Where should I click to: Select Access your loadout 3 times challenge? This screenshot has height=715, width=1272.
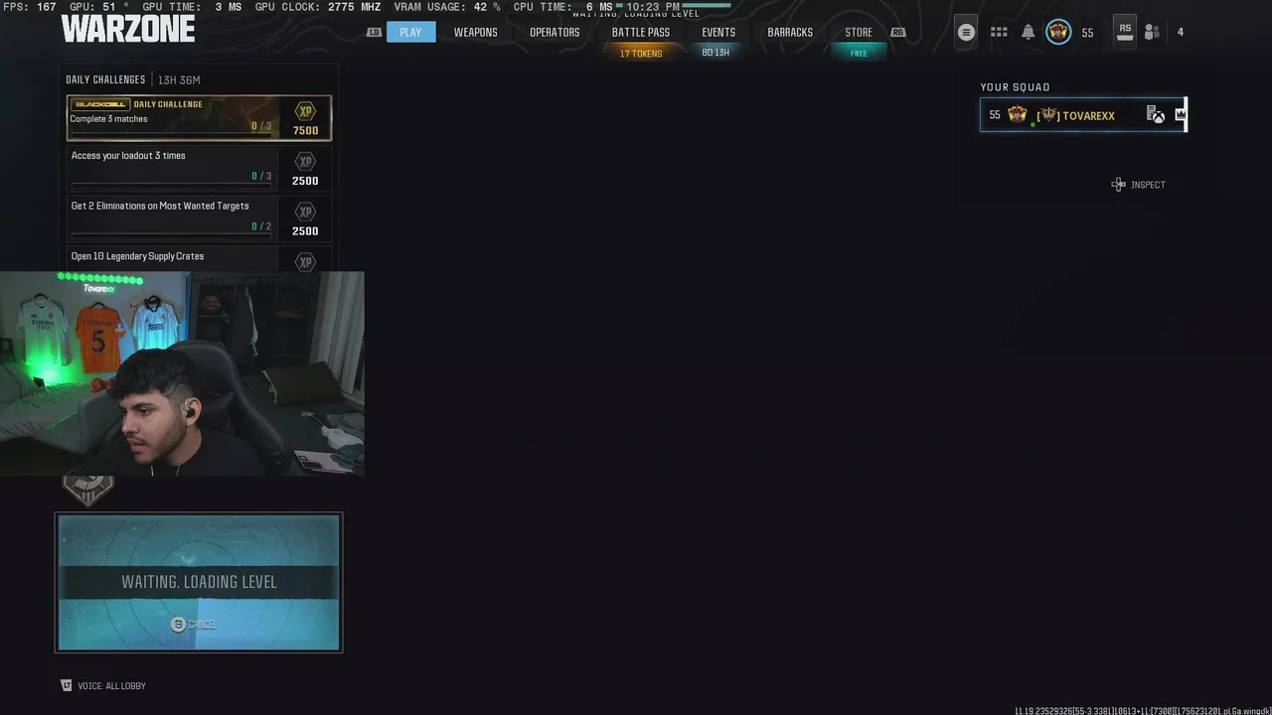(x=199, y=168)
